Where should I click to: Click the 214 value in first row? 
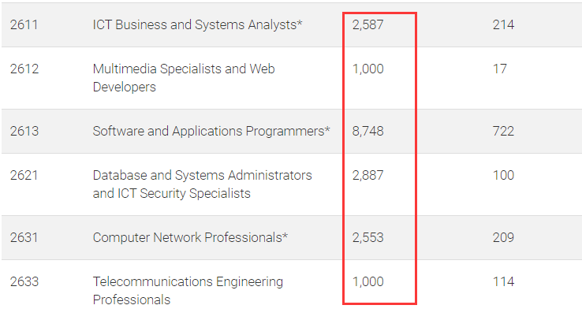point(503,25)
